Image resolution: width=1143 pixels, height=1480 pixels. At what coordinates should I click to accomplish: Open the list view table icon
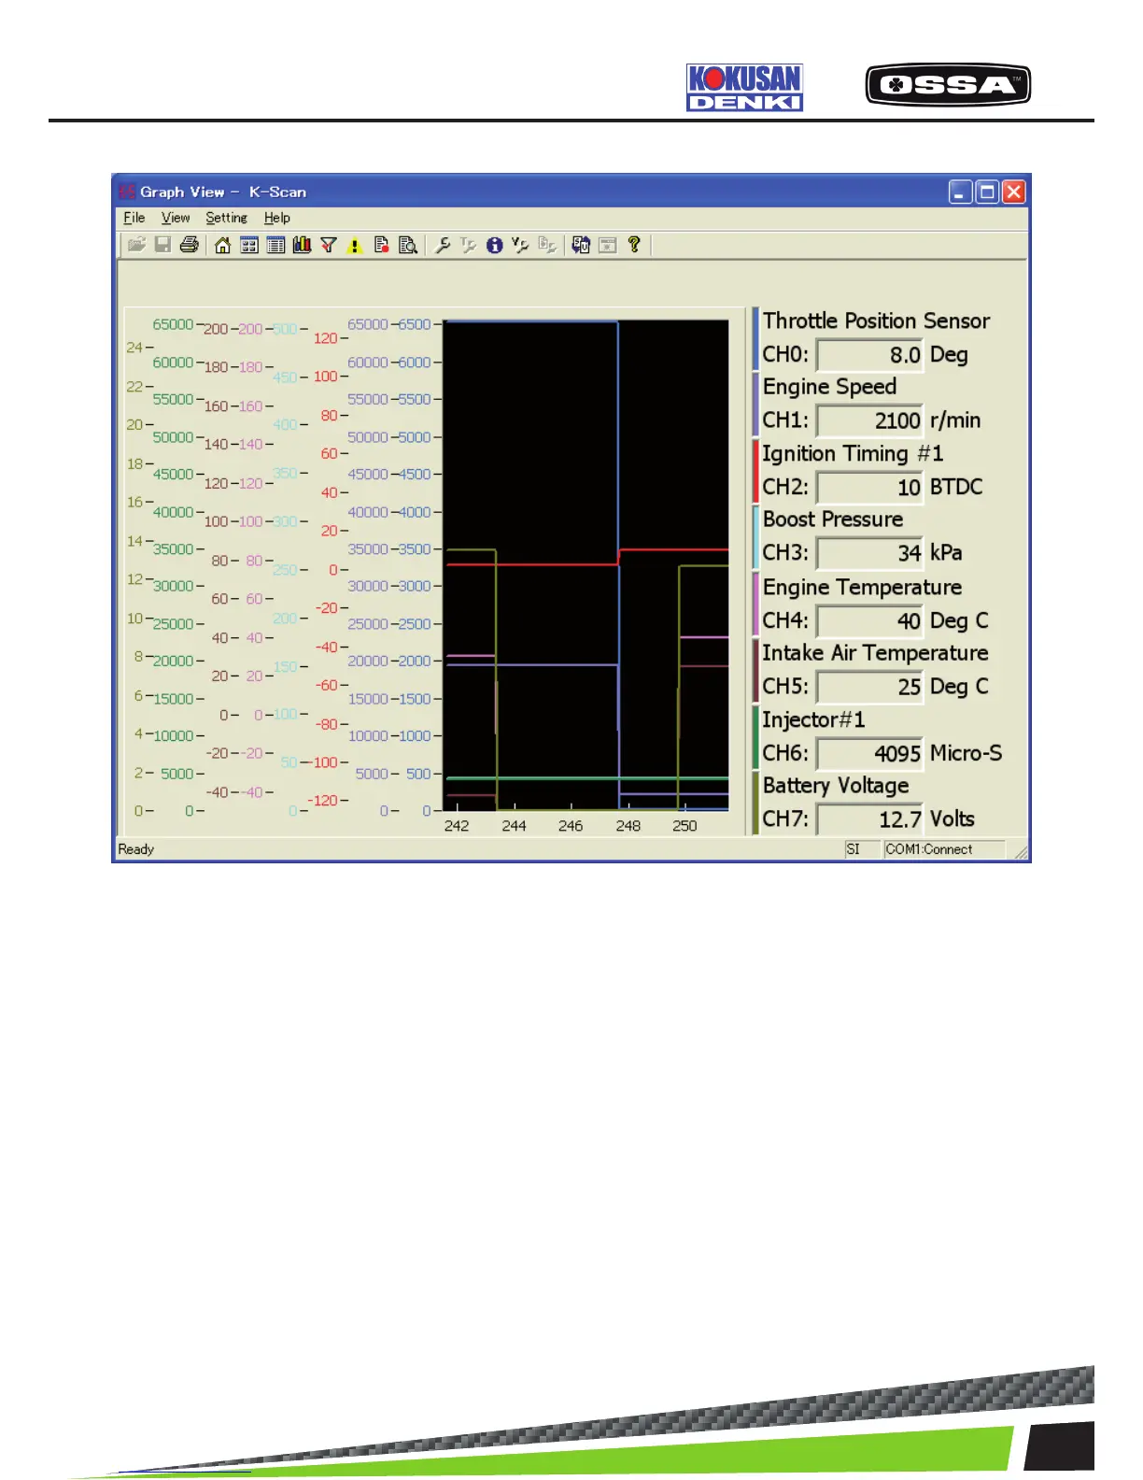click(275, 245)
